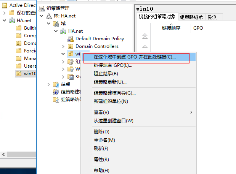Expand the Domain Controllers node

64,46
